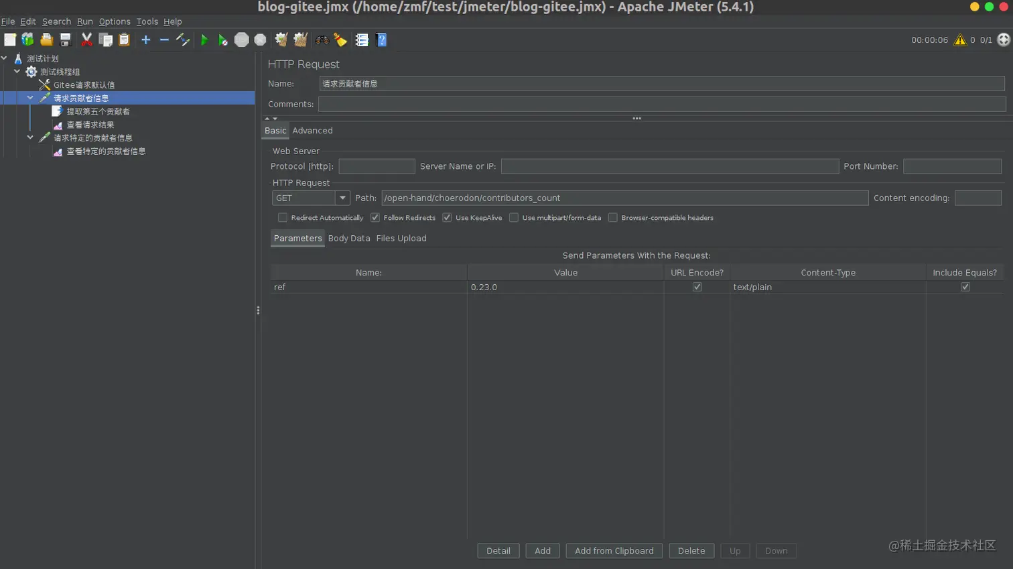This screenshot has width=1013, height=569.
Task: Click the 0.23.0 value cell
Action: tap(565, 287)
